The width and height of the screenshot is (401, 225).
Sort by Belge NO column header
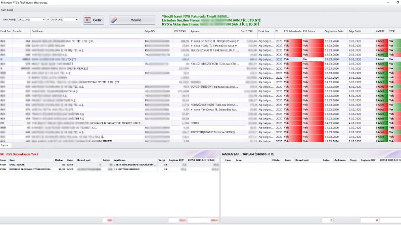pos(158,31)
